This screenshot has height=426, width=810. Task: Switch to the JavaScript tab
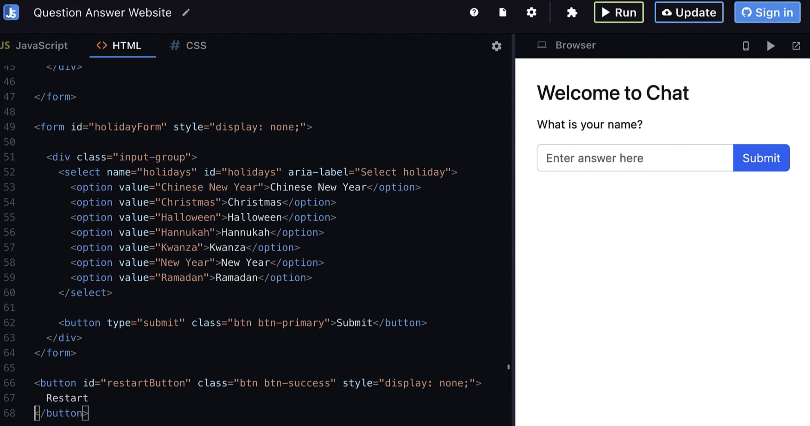pyautogui.click(x=34, y=45)
